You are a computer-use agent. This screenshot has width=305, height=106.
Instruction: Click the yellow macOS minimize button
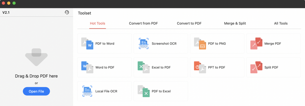point(9,3)
